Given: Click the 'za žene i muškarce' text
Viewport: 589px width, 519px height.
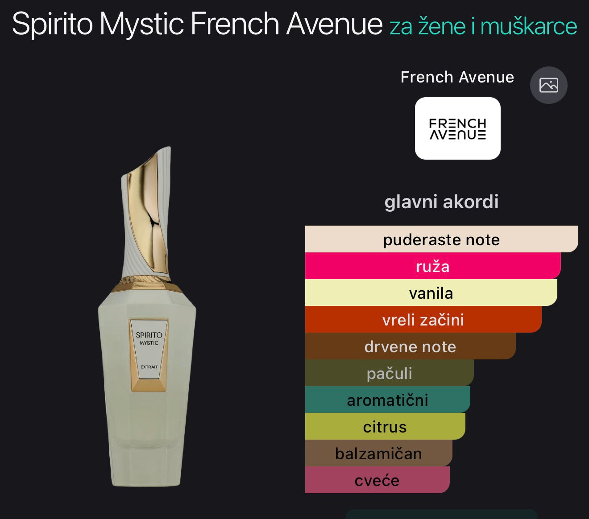Looking at the screenshot, I should click(x=483, y=26).
